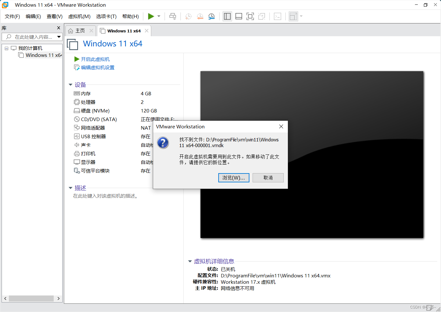Open the 查看(V) menu
Viewport: 441px width, 312px height.
click(55, 17)
